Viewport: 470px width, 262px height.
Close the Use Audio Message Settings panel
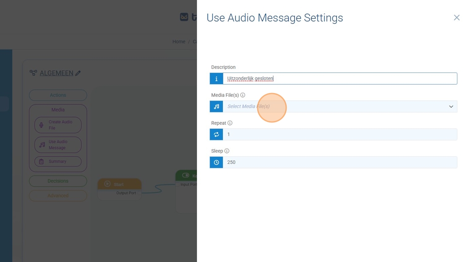457,18
